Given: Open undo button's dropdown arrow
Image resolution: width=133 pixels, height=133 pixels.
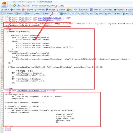Looking at the screenshot, I should tap(25, 6).
